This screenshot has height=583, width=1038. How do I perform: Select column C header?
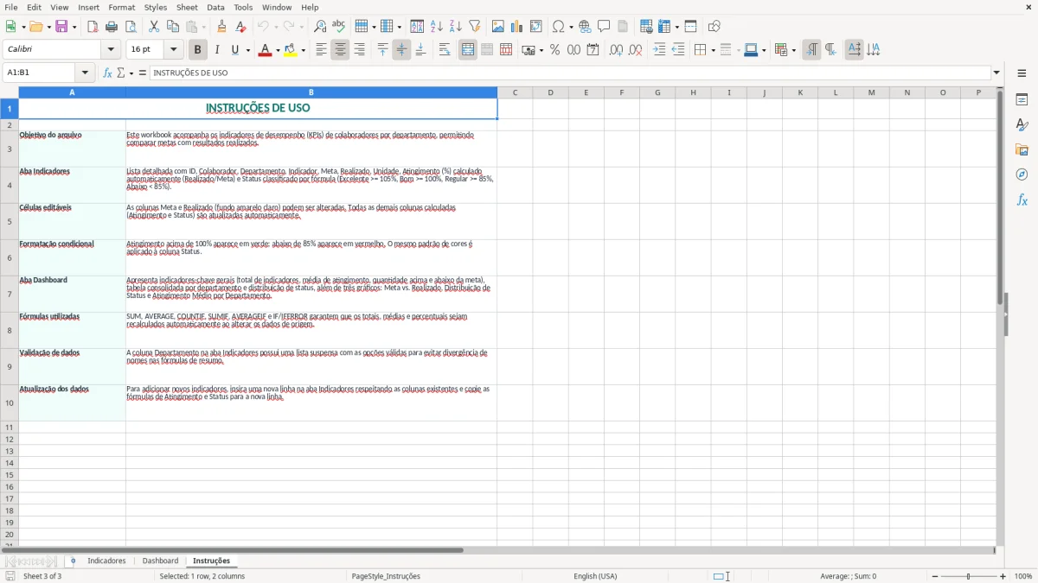point(515,92)
